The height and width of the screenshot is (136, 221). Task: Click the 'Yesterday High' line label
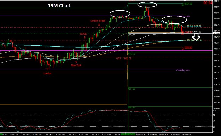[x=183, y=16]
